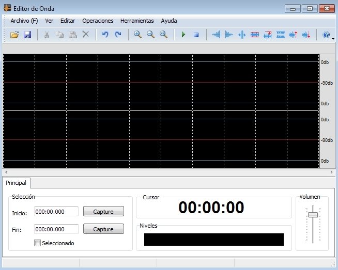Viewport: 338px width, 270px height.
Task: Zoom out of the waveform
Action: click(150, 35)
